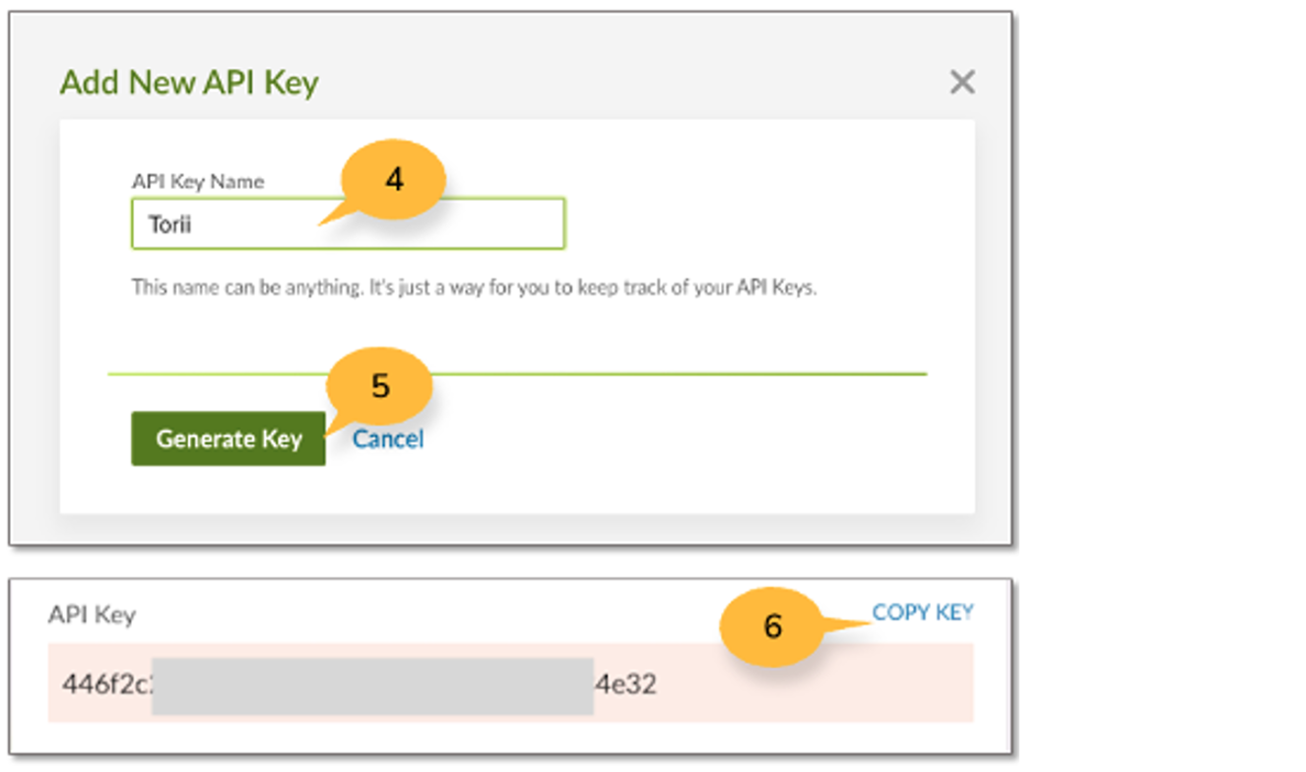Select the 446f2c key prefix text
Image resolution: width=1306 pixels, height=772 pixels.
tap(106, 683)
